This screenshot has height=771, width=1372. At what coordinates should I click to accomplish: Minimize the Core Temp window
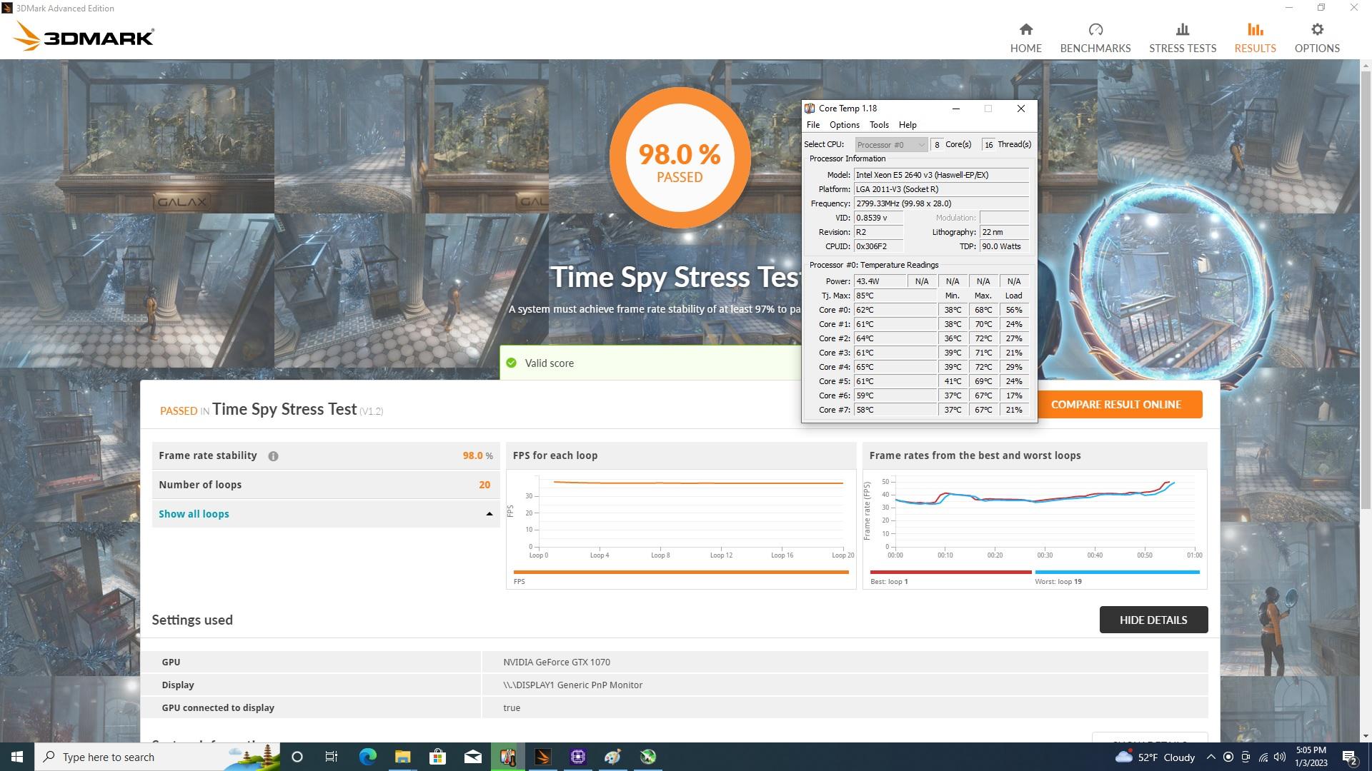pyautogui.click(x=956, y=109)
